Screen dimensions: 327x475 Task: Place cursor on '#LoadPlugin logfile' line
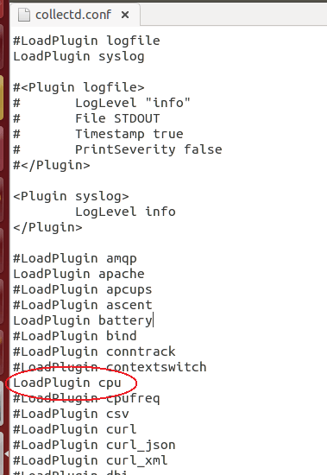86,41
